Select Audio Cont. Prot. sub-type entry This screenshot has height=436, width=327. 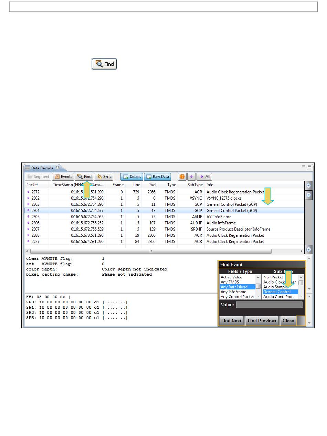point(278,297)
